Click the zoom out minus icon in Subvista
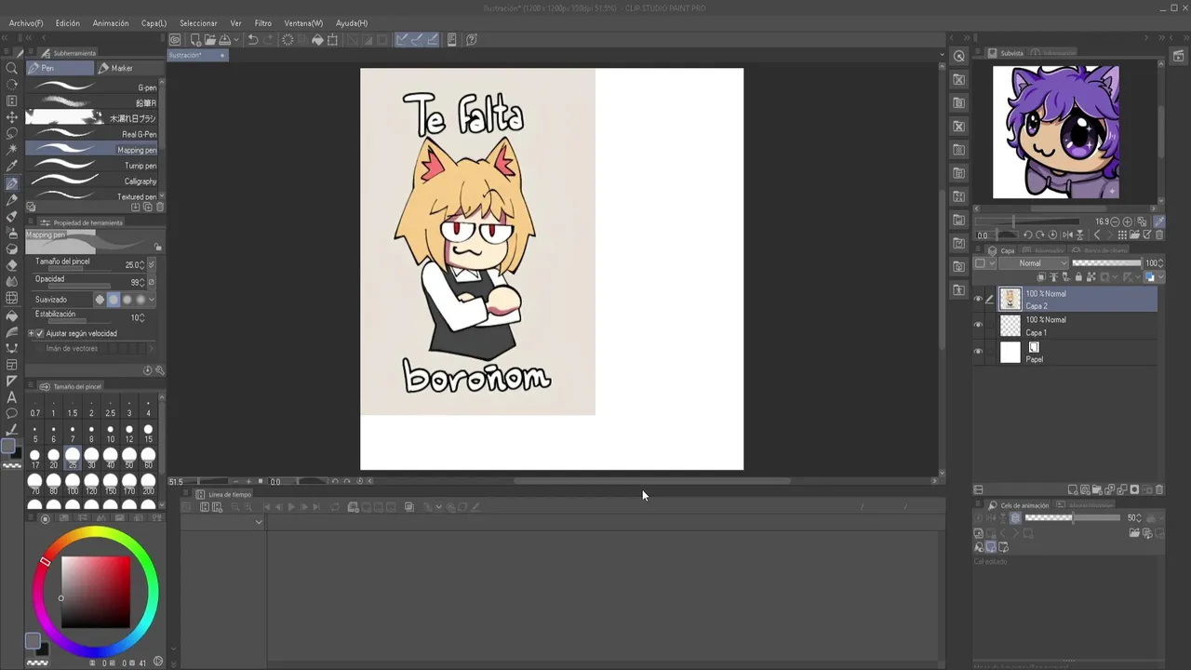Screen dimensions: 1191x670 pos(1115,221)
